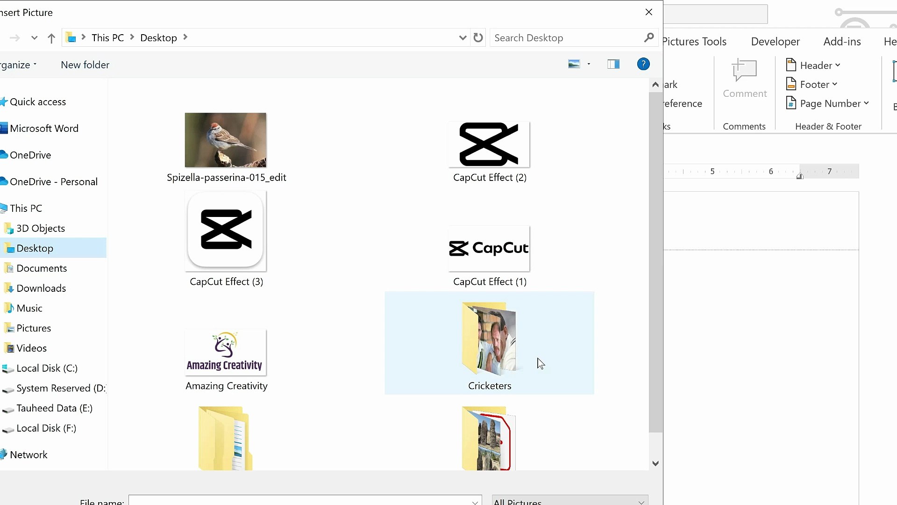Open the Add-ins ribbon tab
897x505 pixels.
tap(842, 42)
